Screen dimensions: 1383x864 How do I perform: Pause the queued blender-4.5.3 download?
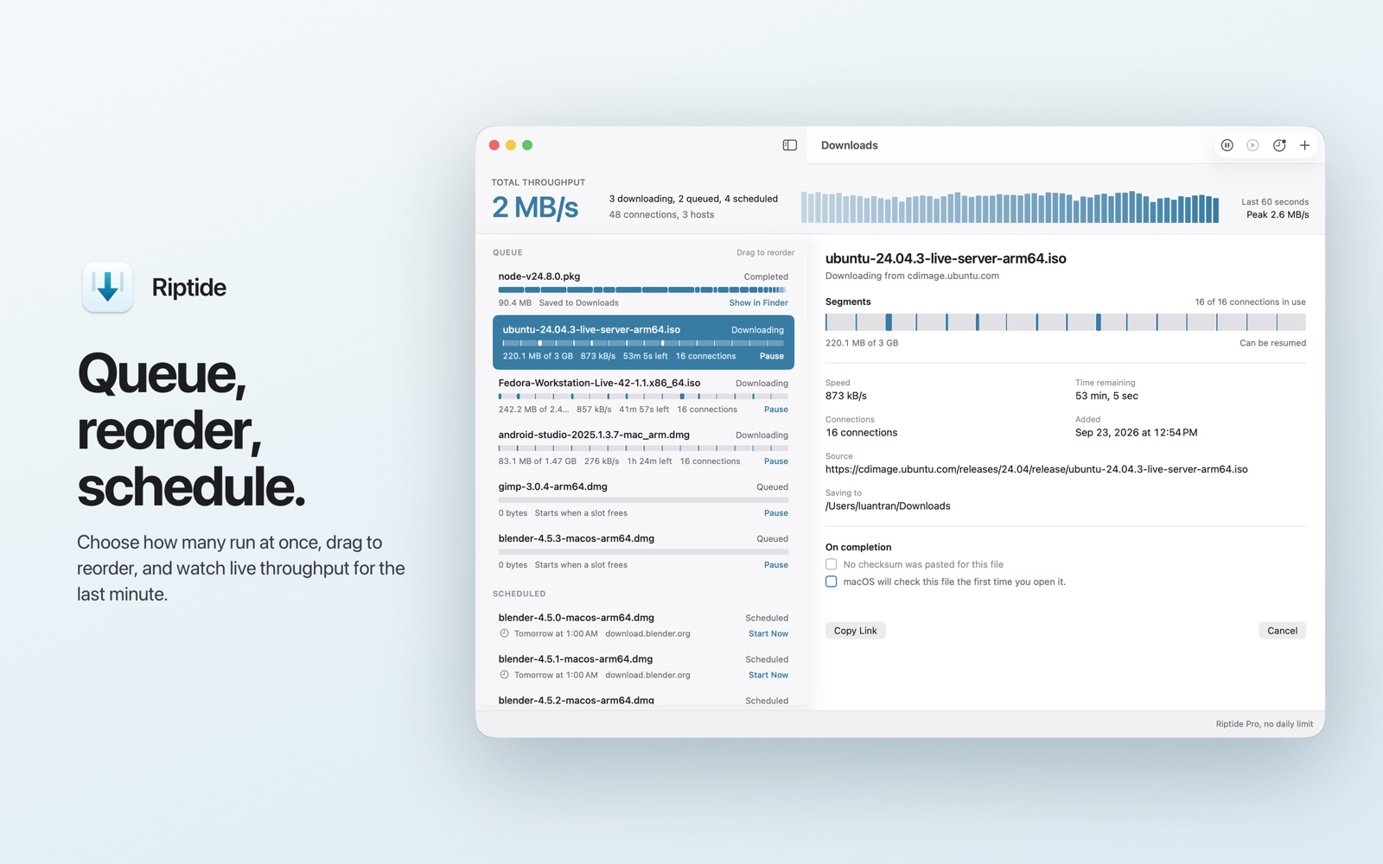point(776,565)
